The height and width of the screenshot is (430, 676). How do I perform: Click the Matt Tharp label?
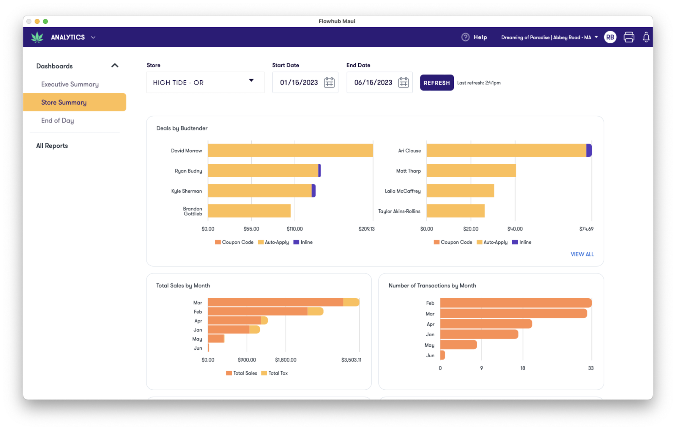pyautogui.click(x=408, y=171)
